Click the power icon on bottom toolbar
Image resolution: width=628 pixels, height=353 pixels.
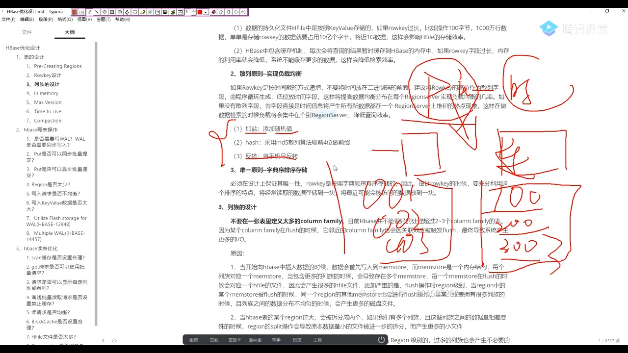click(381, 339)
